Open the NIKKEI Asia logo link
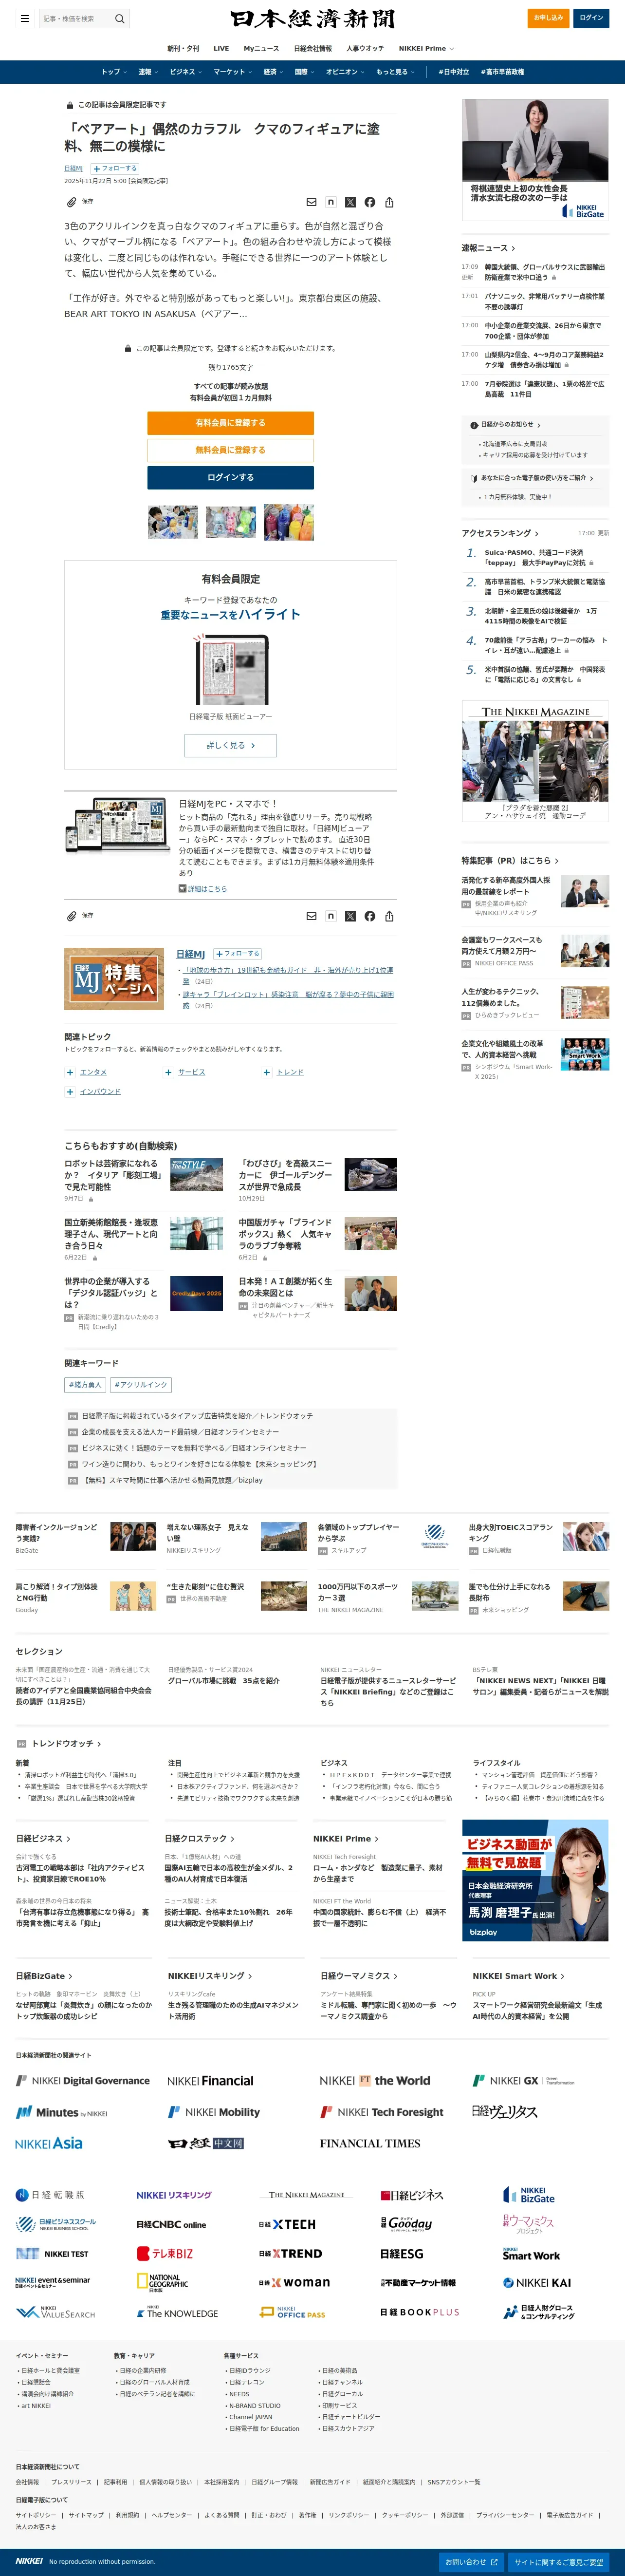Screen dimensions: 625x2576 coord(49,2144)
